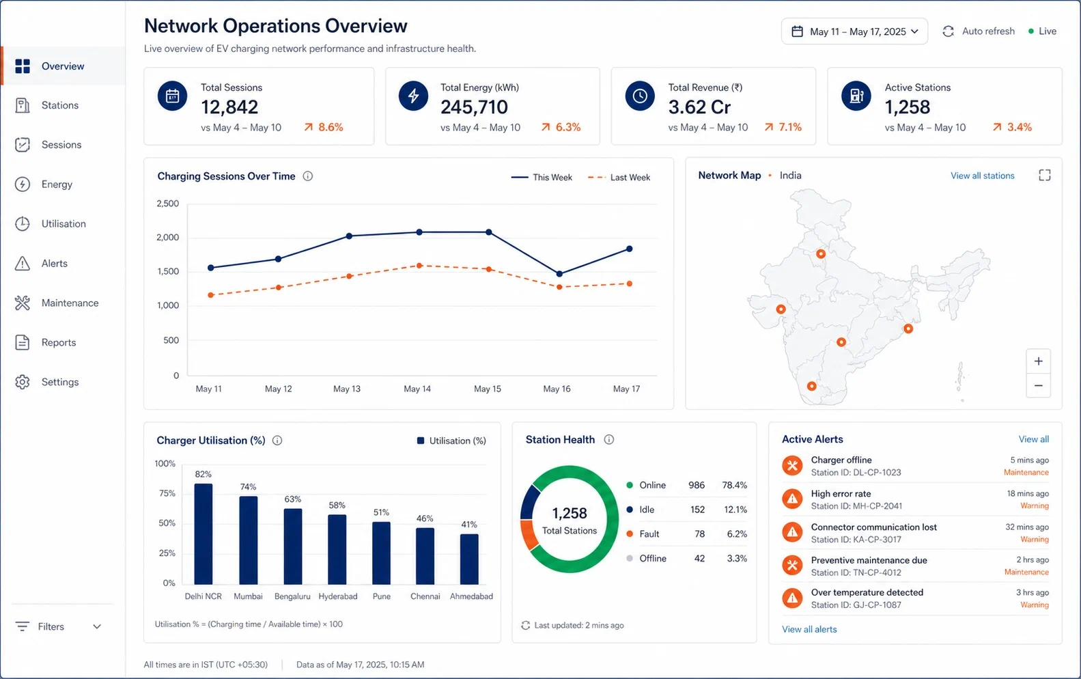Open the May 11 – May 17, 2025 date dropdown
This screenshot has height=679, width=1081.
click(x=854, y=31)
